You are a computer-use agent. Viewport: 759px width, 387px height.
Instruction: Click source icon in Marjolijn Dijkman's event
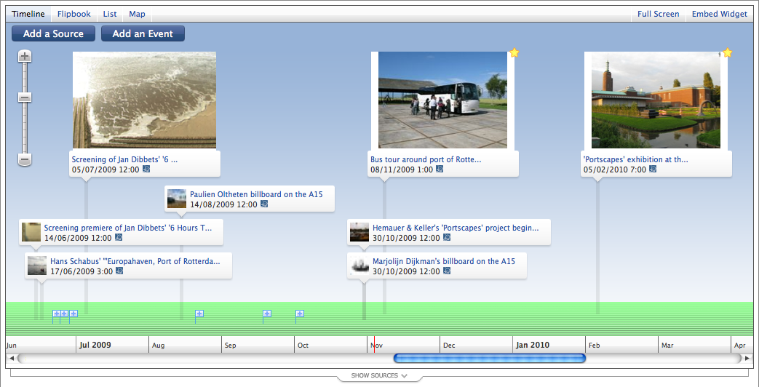(447, 271)
